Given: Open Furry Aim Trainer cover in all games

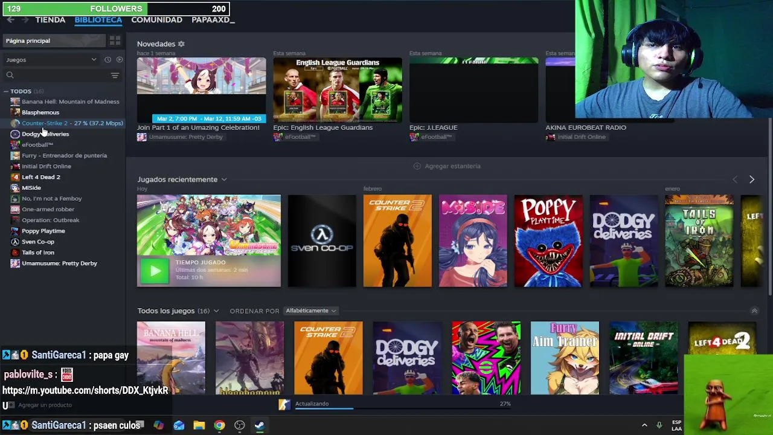Looking at the screenshot, I should click(x=565, y=358).
